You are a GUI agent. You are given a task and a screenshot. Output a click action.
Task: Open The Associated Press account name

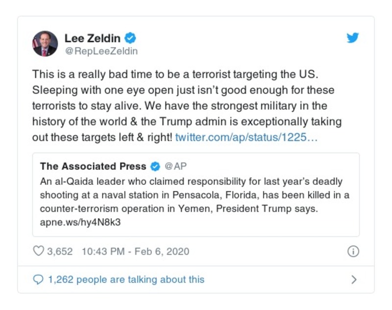click(x=93, y=166)
